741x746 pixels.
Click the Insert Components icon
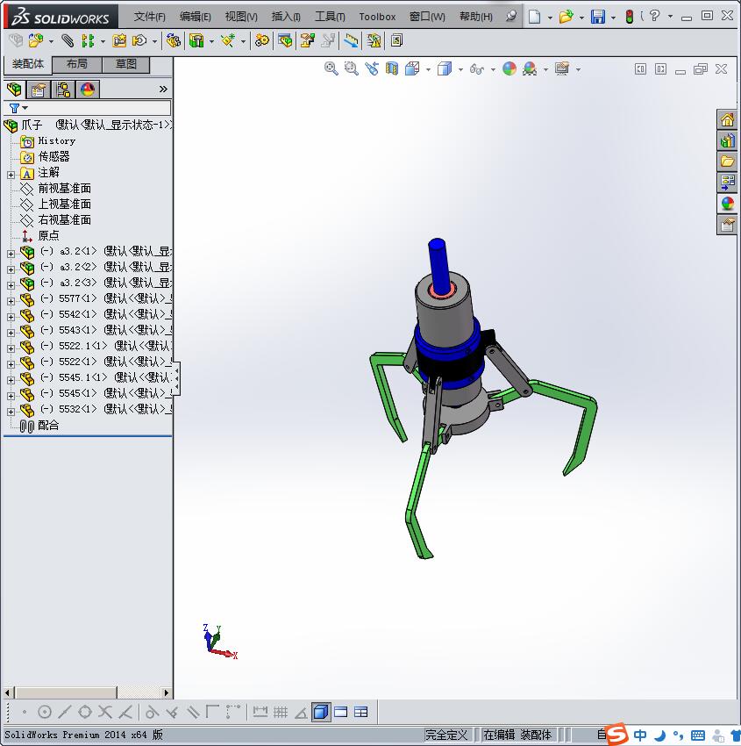pyautogui.click(x=35, y=41)
